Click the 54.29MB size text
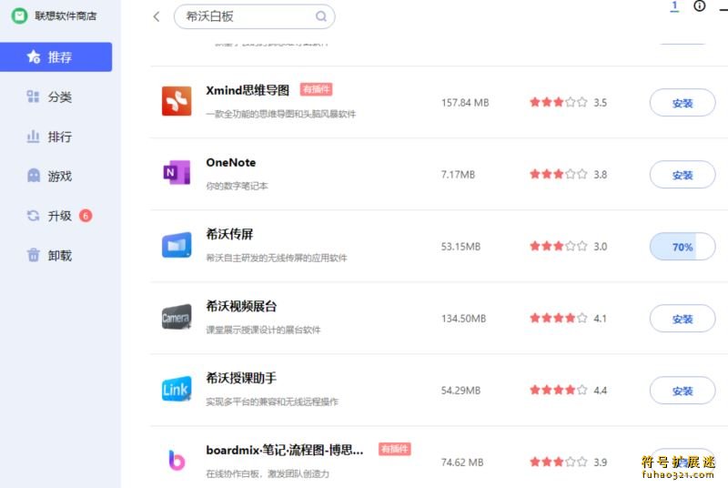This screenshot has height=488, width=728. pyautogui.click(x=460, y=391)
